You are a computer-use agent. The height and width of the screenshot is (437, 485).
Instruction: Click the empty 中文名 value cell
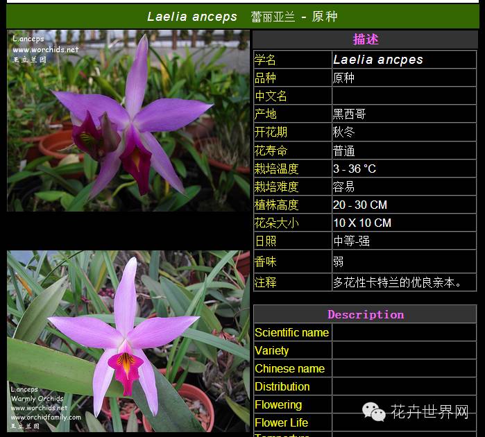[404, 96]
